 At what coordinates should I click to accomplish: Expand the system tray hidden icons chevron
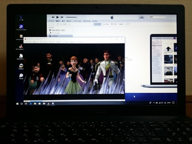(x=154, y=103)
